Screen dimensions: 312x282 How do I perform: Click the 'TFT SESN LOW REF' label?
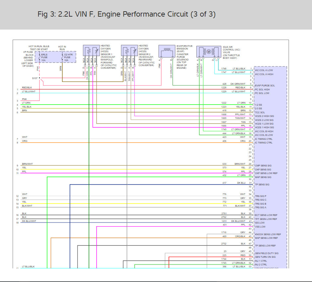coord(266,219)
